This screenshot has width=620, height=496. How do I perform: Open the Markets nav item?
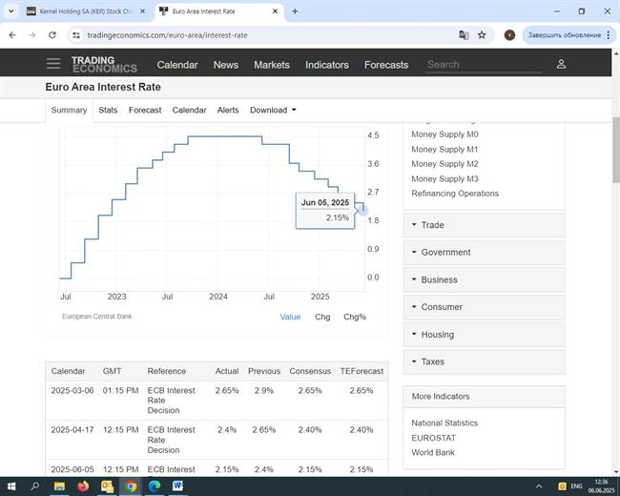(x=272, y=65)
